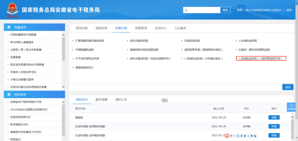
Task: Open 车船税退抵税 link
Action: 192,41
